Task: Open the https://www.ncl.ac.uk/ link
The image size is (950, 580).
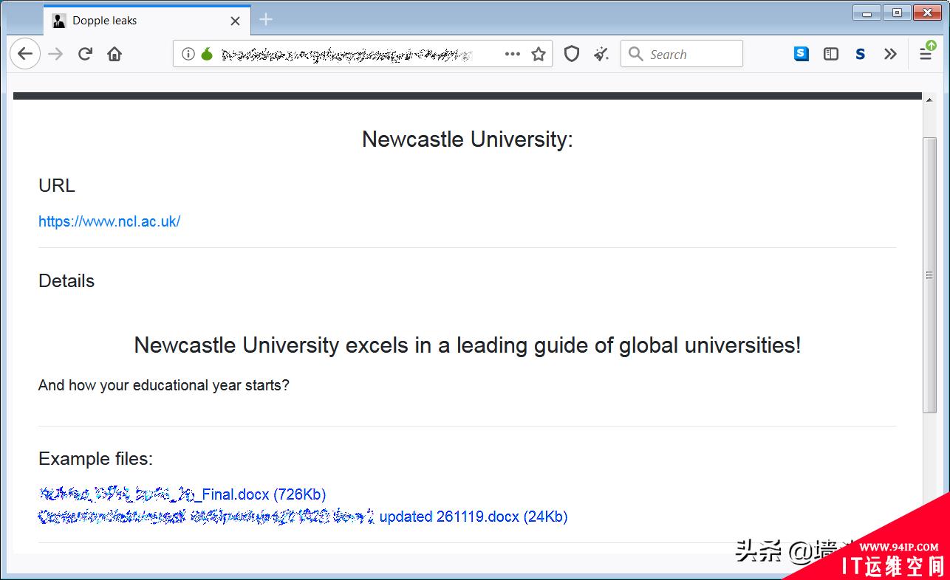Action: pyautogui.click(x=109, y=221)
